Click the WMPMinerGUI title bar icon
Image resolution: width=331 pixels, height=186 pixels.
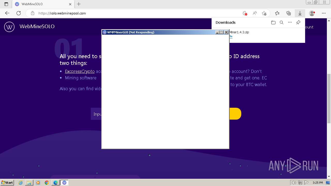pos(105,32)
